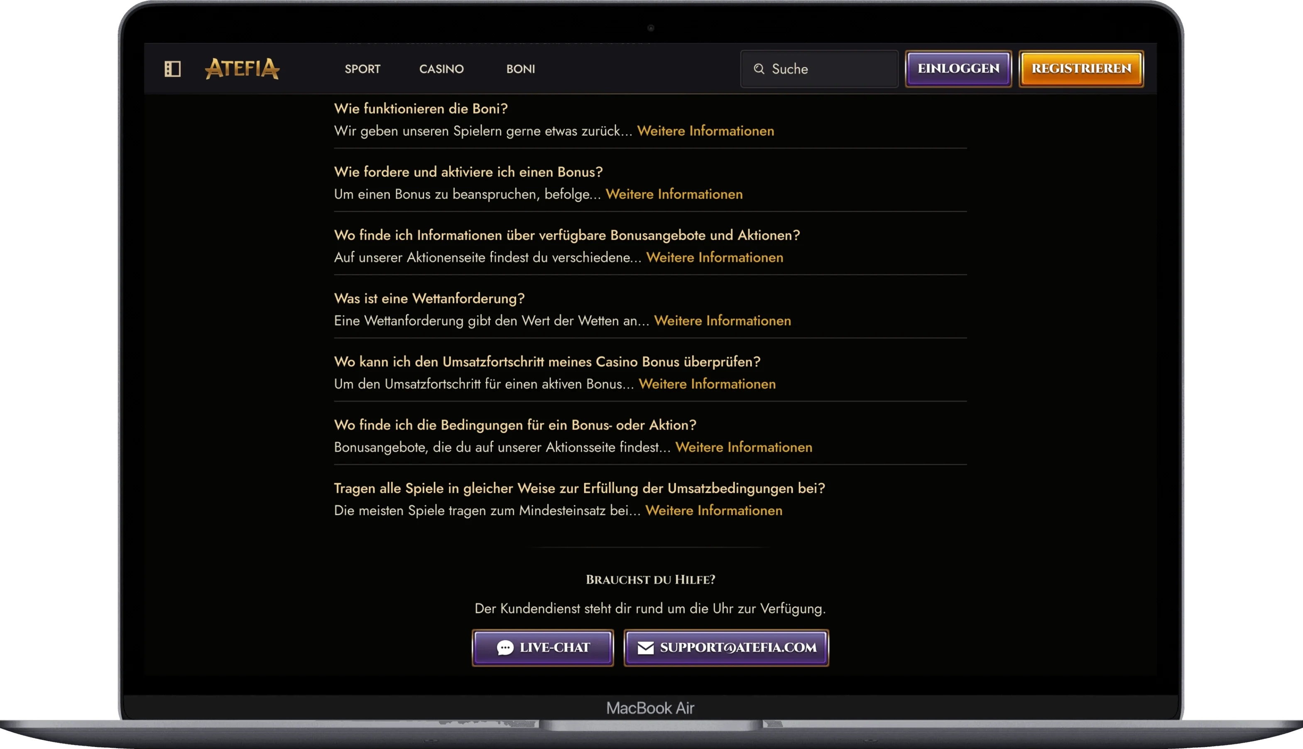Click the search magnifier icon
The height and width of the screenshot is (749, 1303).
tap(759, 69)
